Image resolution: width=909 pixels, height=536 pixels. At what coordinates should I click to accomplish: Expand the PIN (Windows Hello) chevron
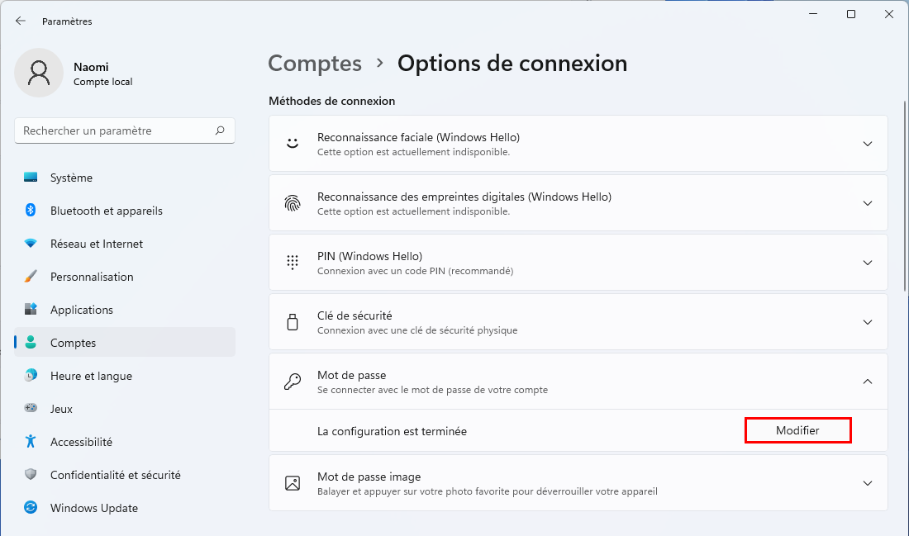tap(868, 263)
